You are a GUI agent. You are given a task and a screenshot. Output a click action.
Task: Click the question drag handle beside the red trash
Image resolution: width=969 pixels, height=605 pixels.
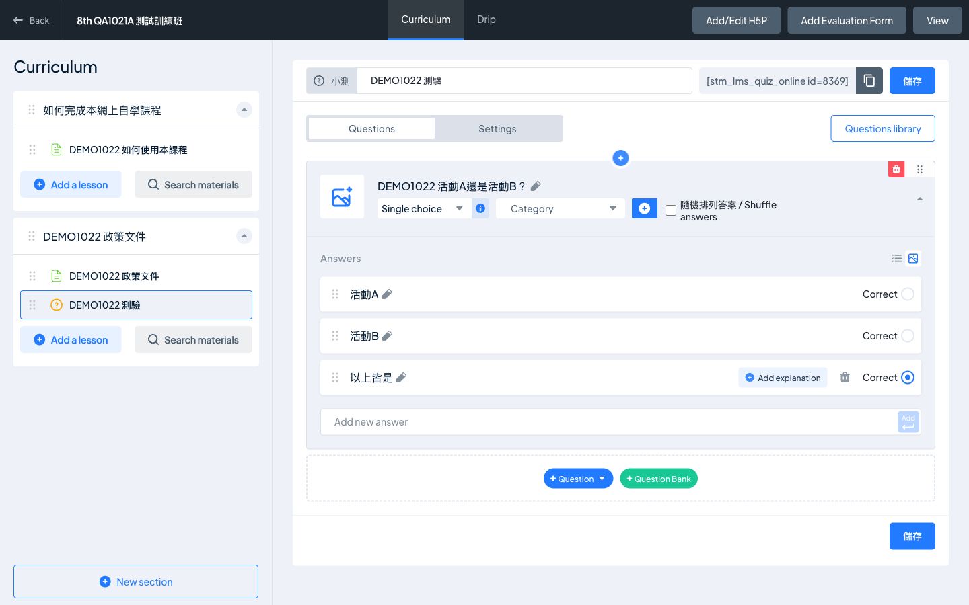tap(920, 169)
